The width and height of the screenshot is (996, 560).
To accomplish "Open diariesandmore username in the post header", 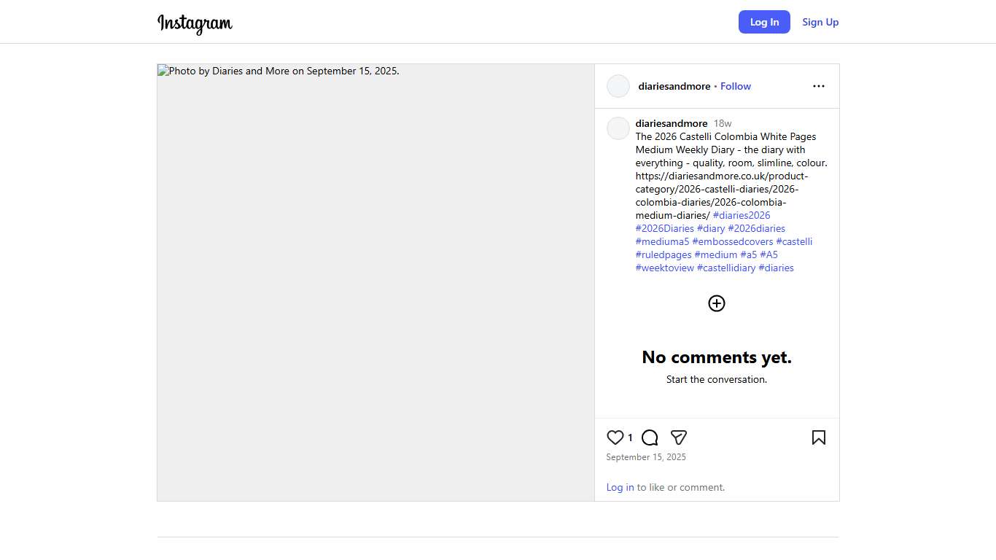I will coord(674,86).
